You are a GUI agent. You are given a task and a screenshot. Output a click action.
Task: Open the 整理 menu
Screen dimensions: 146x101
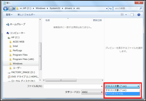point(9,15)
